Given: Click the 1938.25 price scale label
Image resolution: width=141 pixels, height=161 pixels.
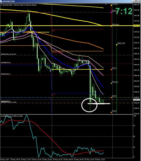Looking at the screenshot, I should (136, 114).
